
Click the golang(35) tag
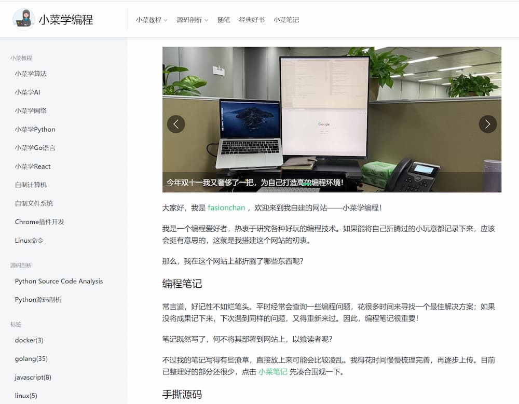coord(31,358)
